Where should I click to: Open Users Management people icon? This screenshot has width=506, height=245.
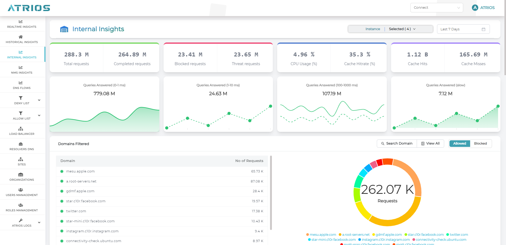click(21, 190)
